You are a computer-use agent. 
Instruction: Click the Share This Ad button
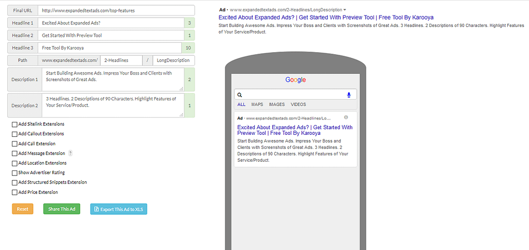[62, 209]
